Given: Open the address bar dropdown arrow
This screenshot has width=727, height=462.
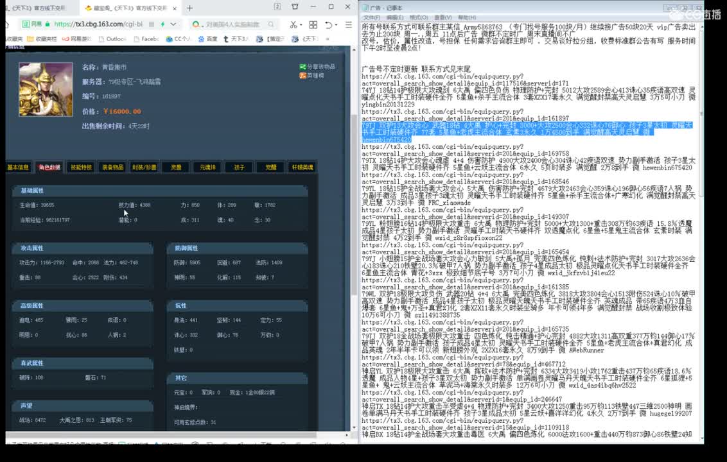Looking at the screenshot, I should point(173,24).
